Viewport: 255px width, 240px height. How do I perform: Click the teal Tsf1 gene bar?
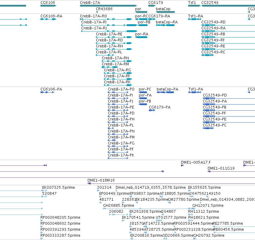(x=194, y=6)
